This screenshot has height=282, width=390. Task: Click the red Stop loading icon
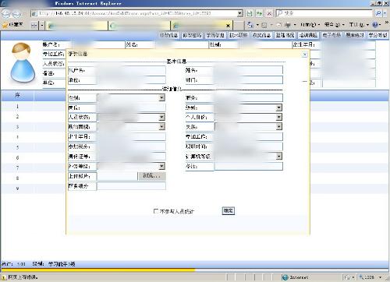[x=269, y=13]
